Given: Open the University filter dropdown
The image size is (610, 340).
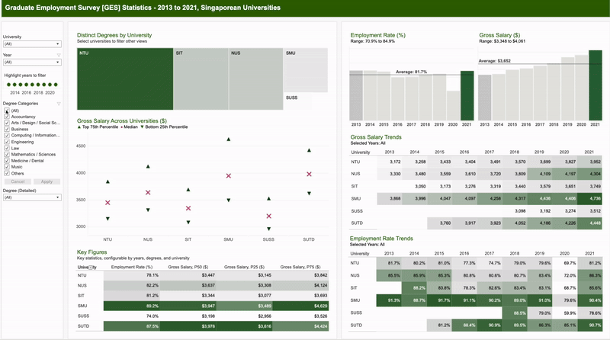Looking at the screenshot, I should 32,44.
